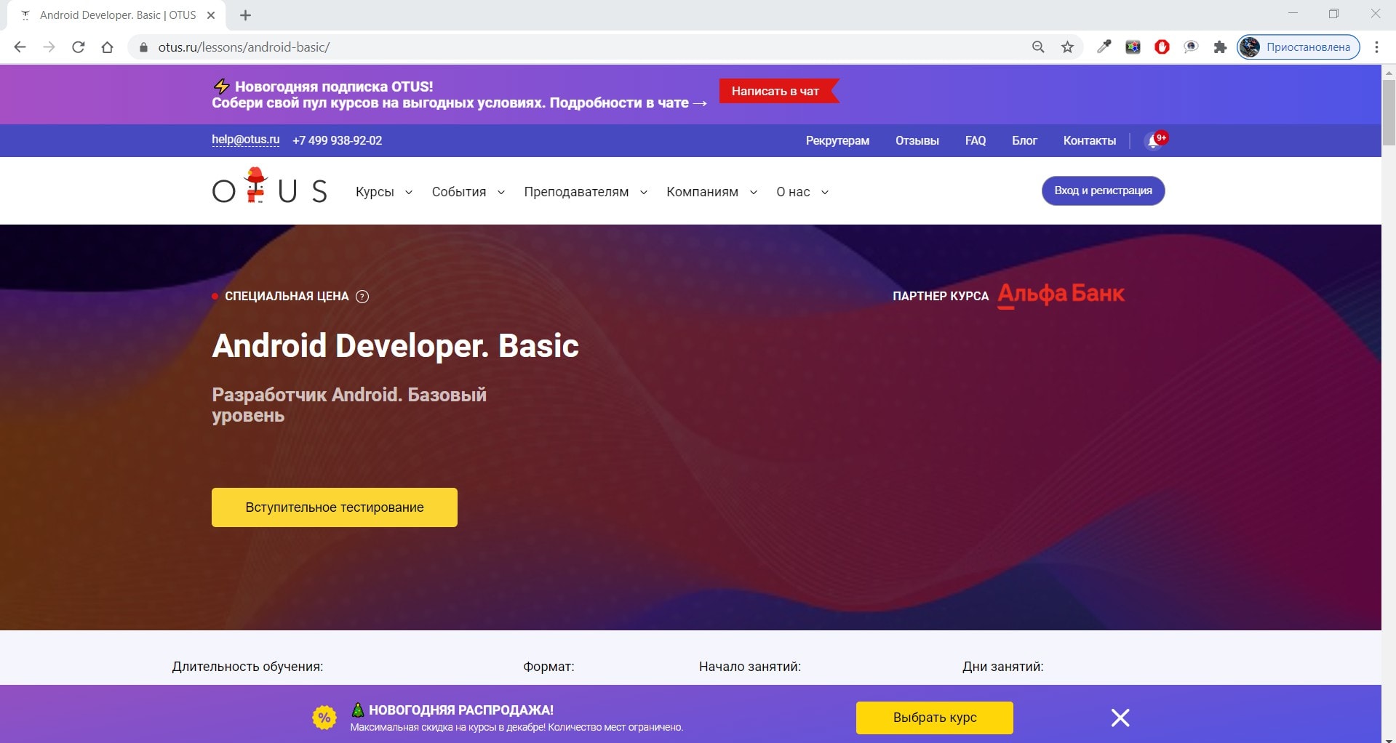This screenshot has width=1396, height=743.
Task: Click the OTUS logo
Action: coord(269,186)
